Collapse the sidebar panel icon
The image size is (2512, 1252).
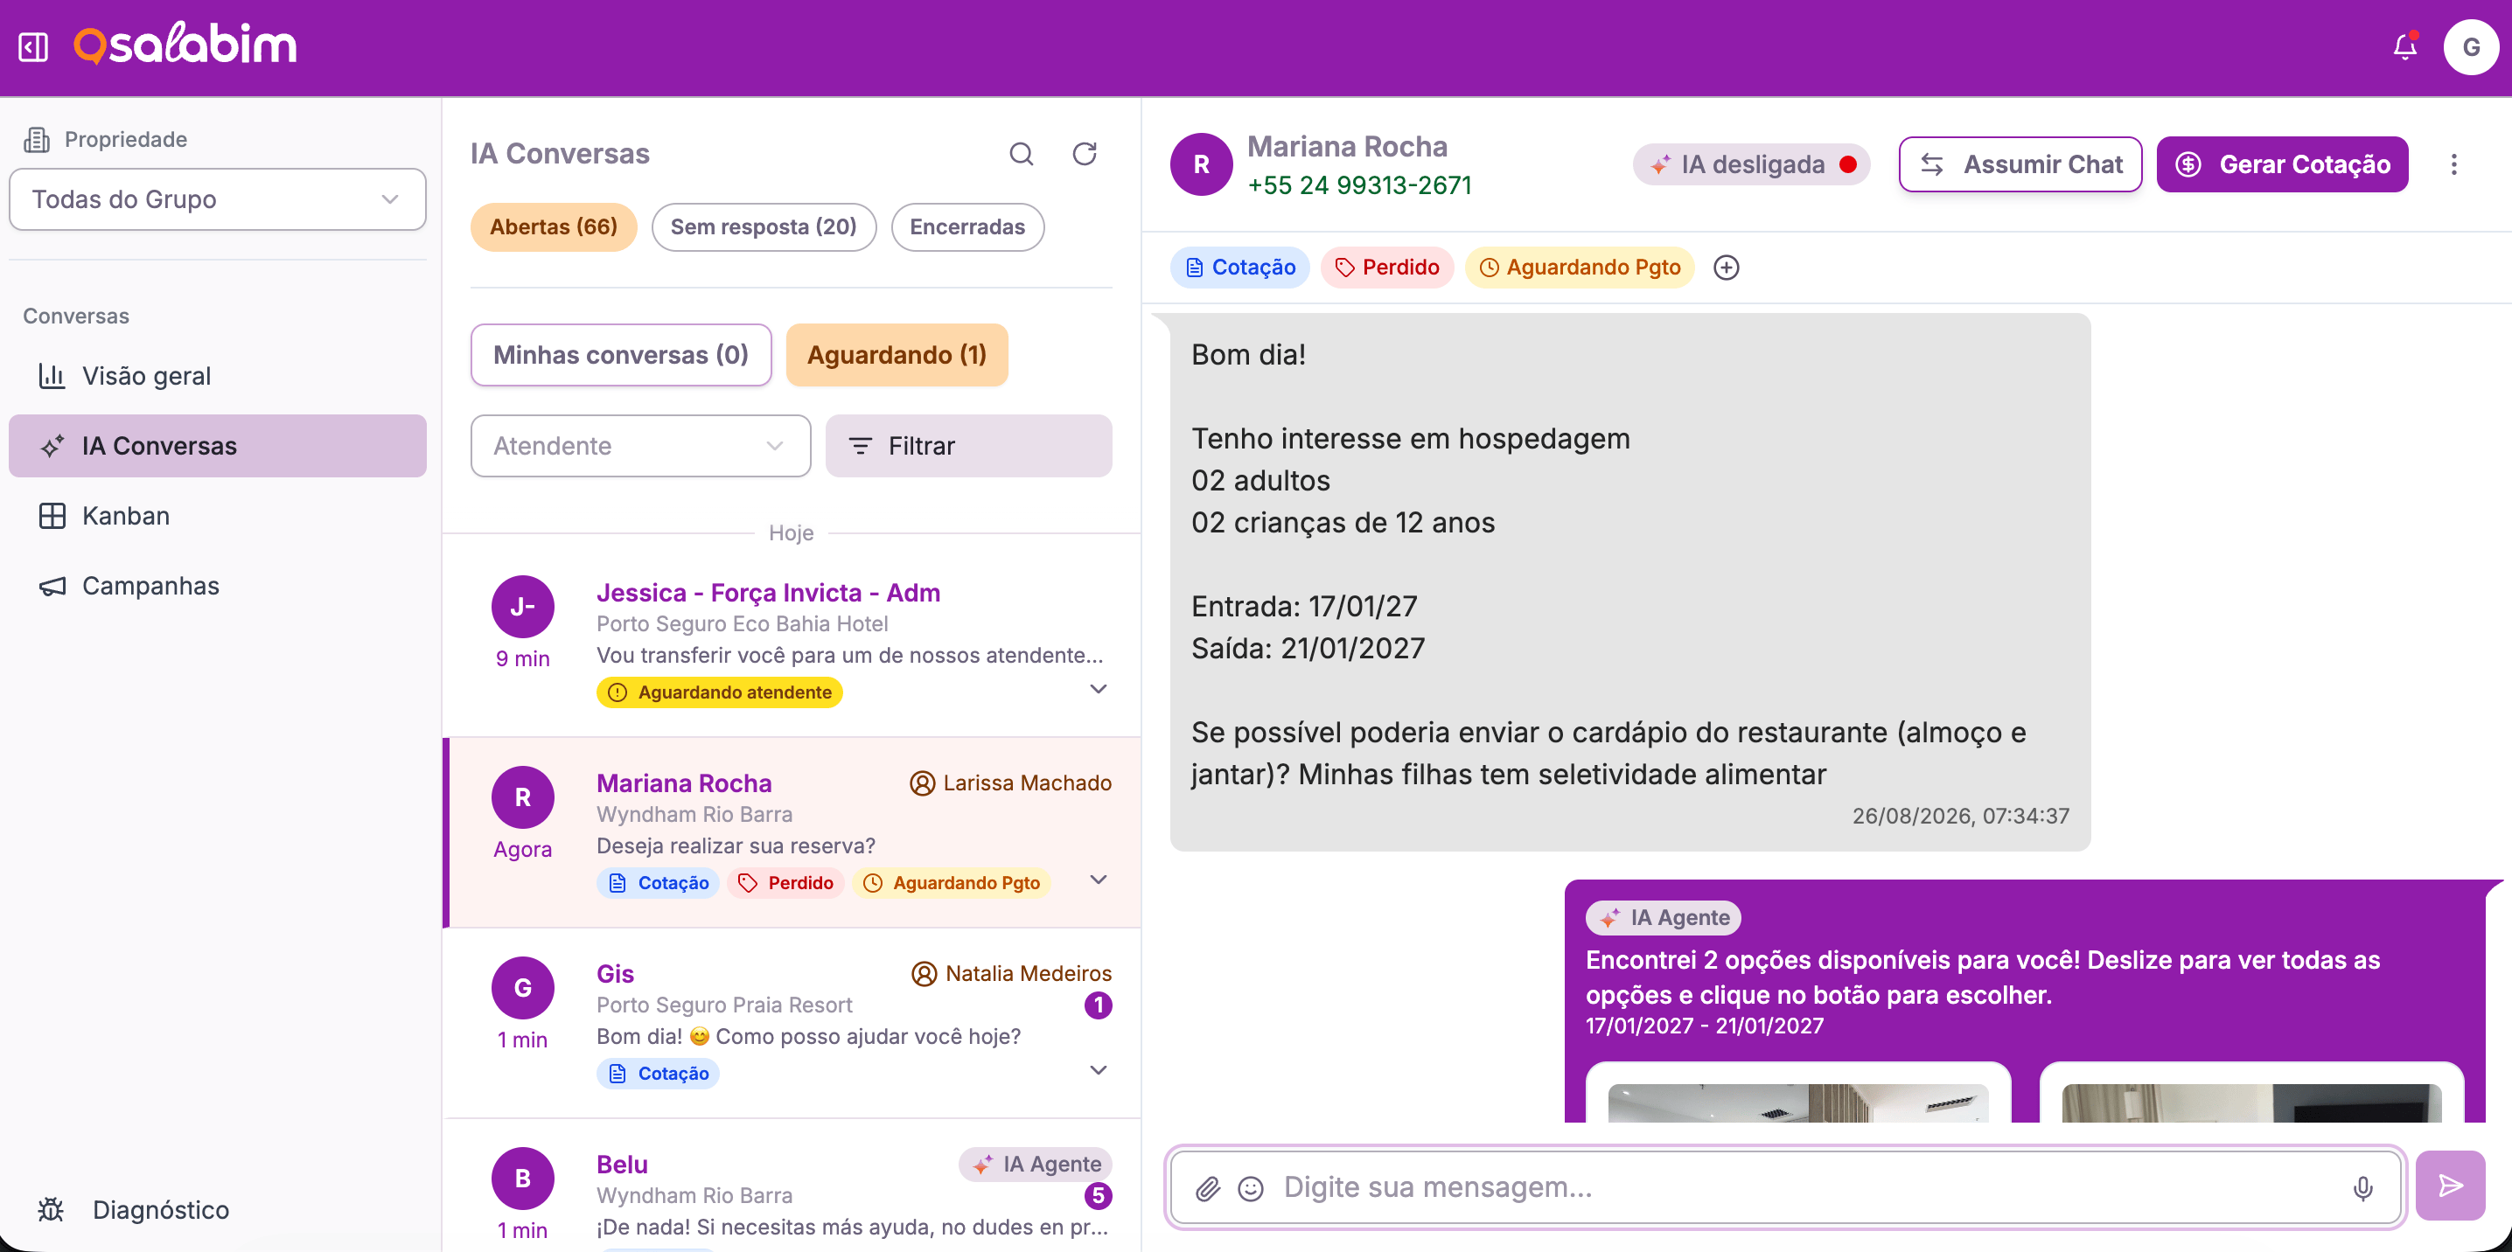[33, 47]
